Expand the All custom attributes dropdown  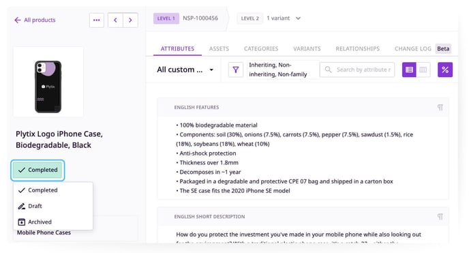pos(185,70)
